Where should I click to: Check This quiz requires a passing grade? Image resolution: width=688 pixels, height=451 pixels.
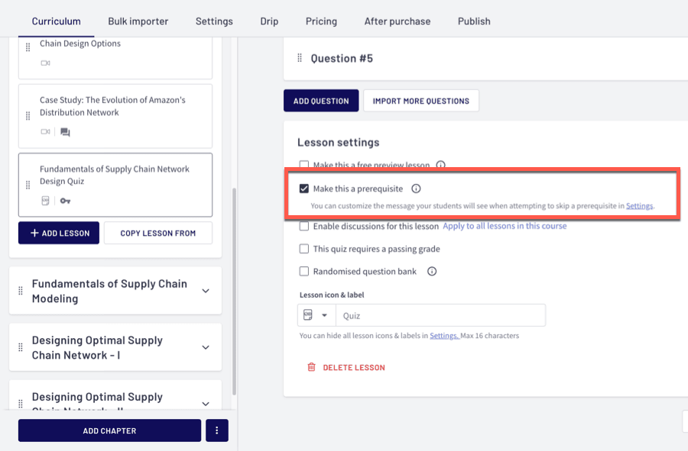coord(304,249)
